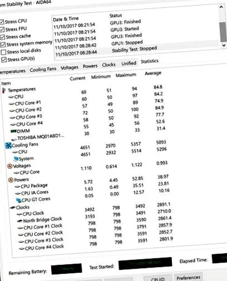Click the log scroll up arrow

(221, 7)
